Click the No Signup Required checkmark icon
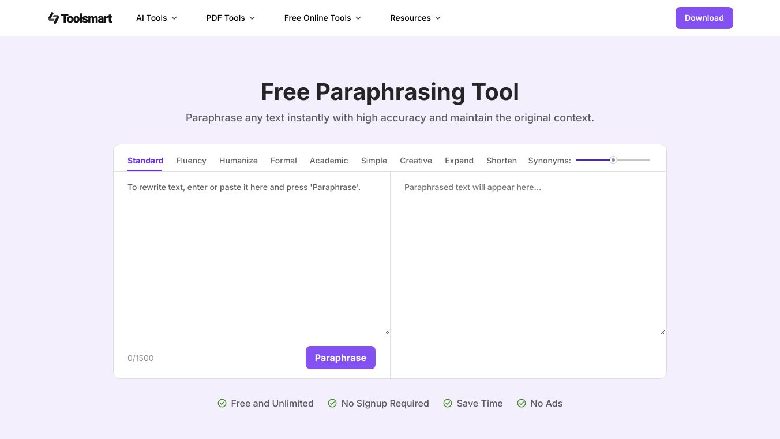 point(332,403)
